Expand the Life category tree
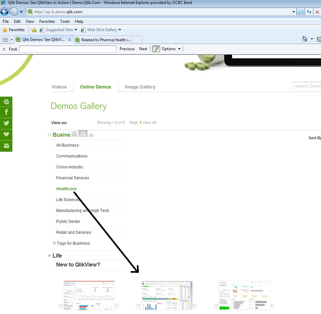The width and height of the screenshot is (321, 314). pyautogui.click(x=49, y=256)
